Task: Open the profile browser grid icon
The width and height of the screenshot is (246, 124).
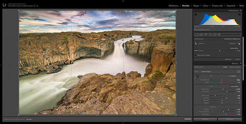Action: pyautogui.click(x=239, y=72)
